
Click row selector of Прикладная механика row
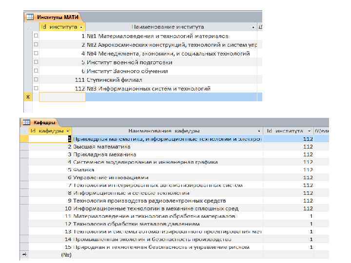click(x=24, y=154)
